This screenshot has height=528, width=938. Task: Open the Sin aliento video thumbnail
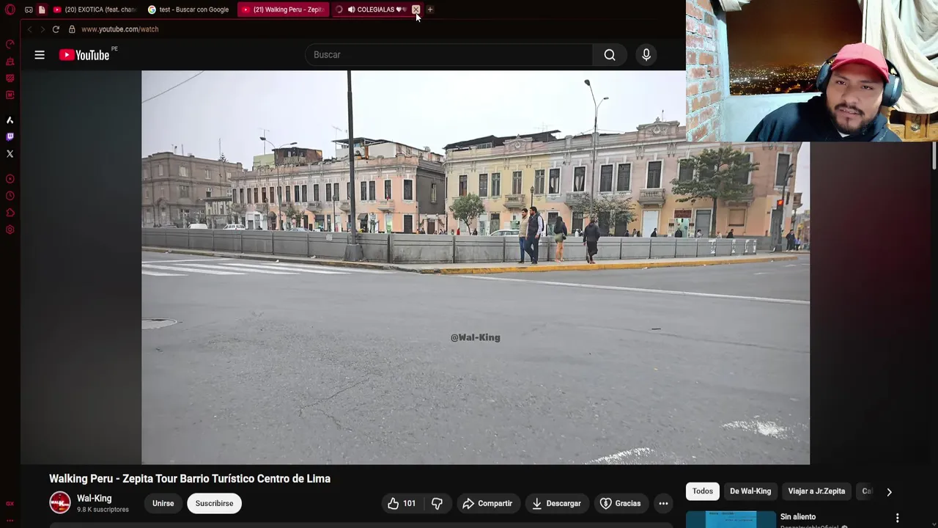[x=731, y=519]
